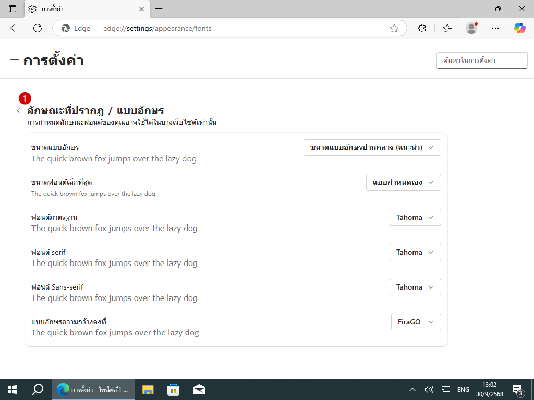Open Settings and more ellipsis menu
This screenshot has height=400, width=534.
coord(495,28)
